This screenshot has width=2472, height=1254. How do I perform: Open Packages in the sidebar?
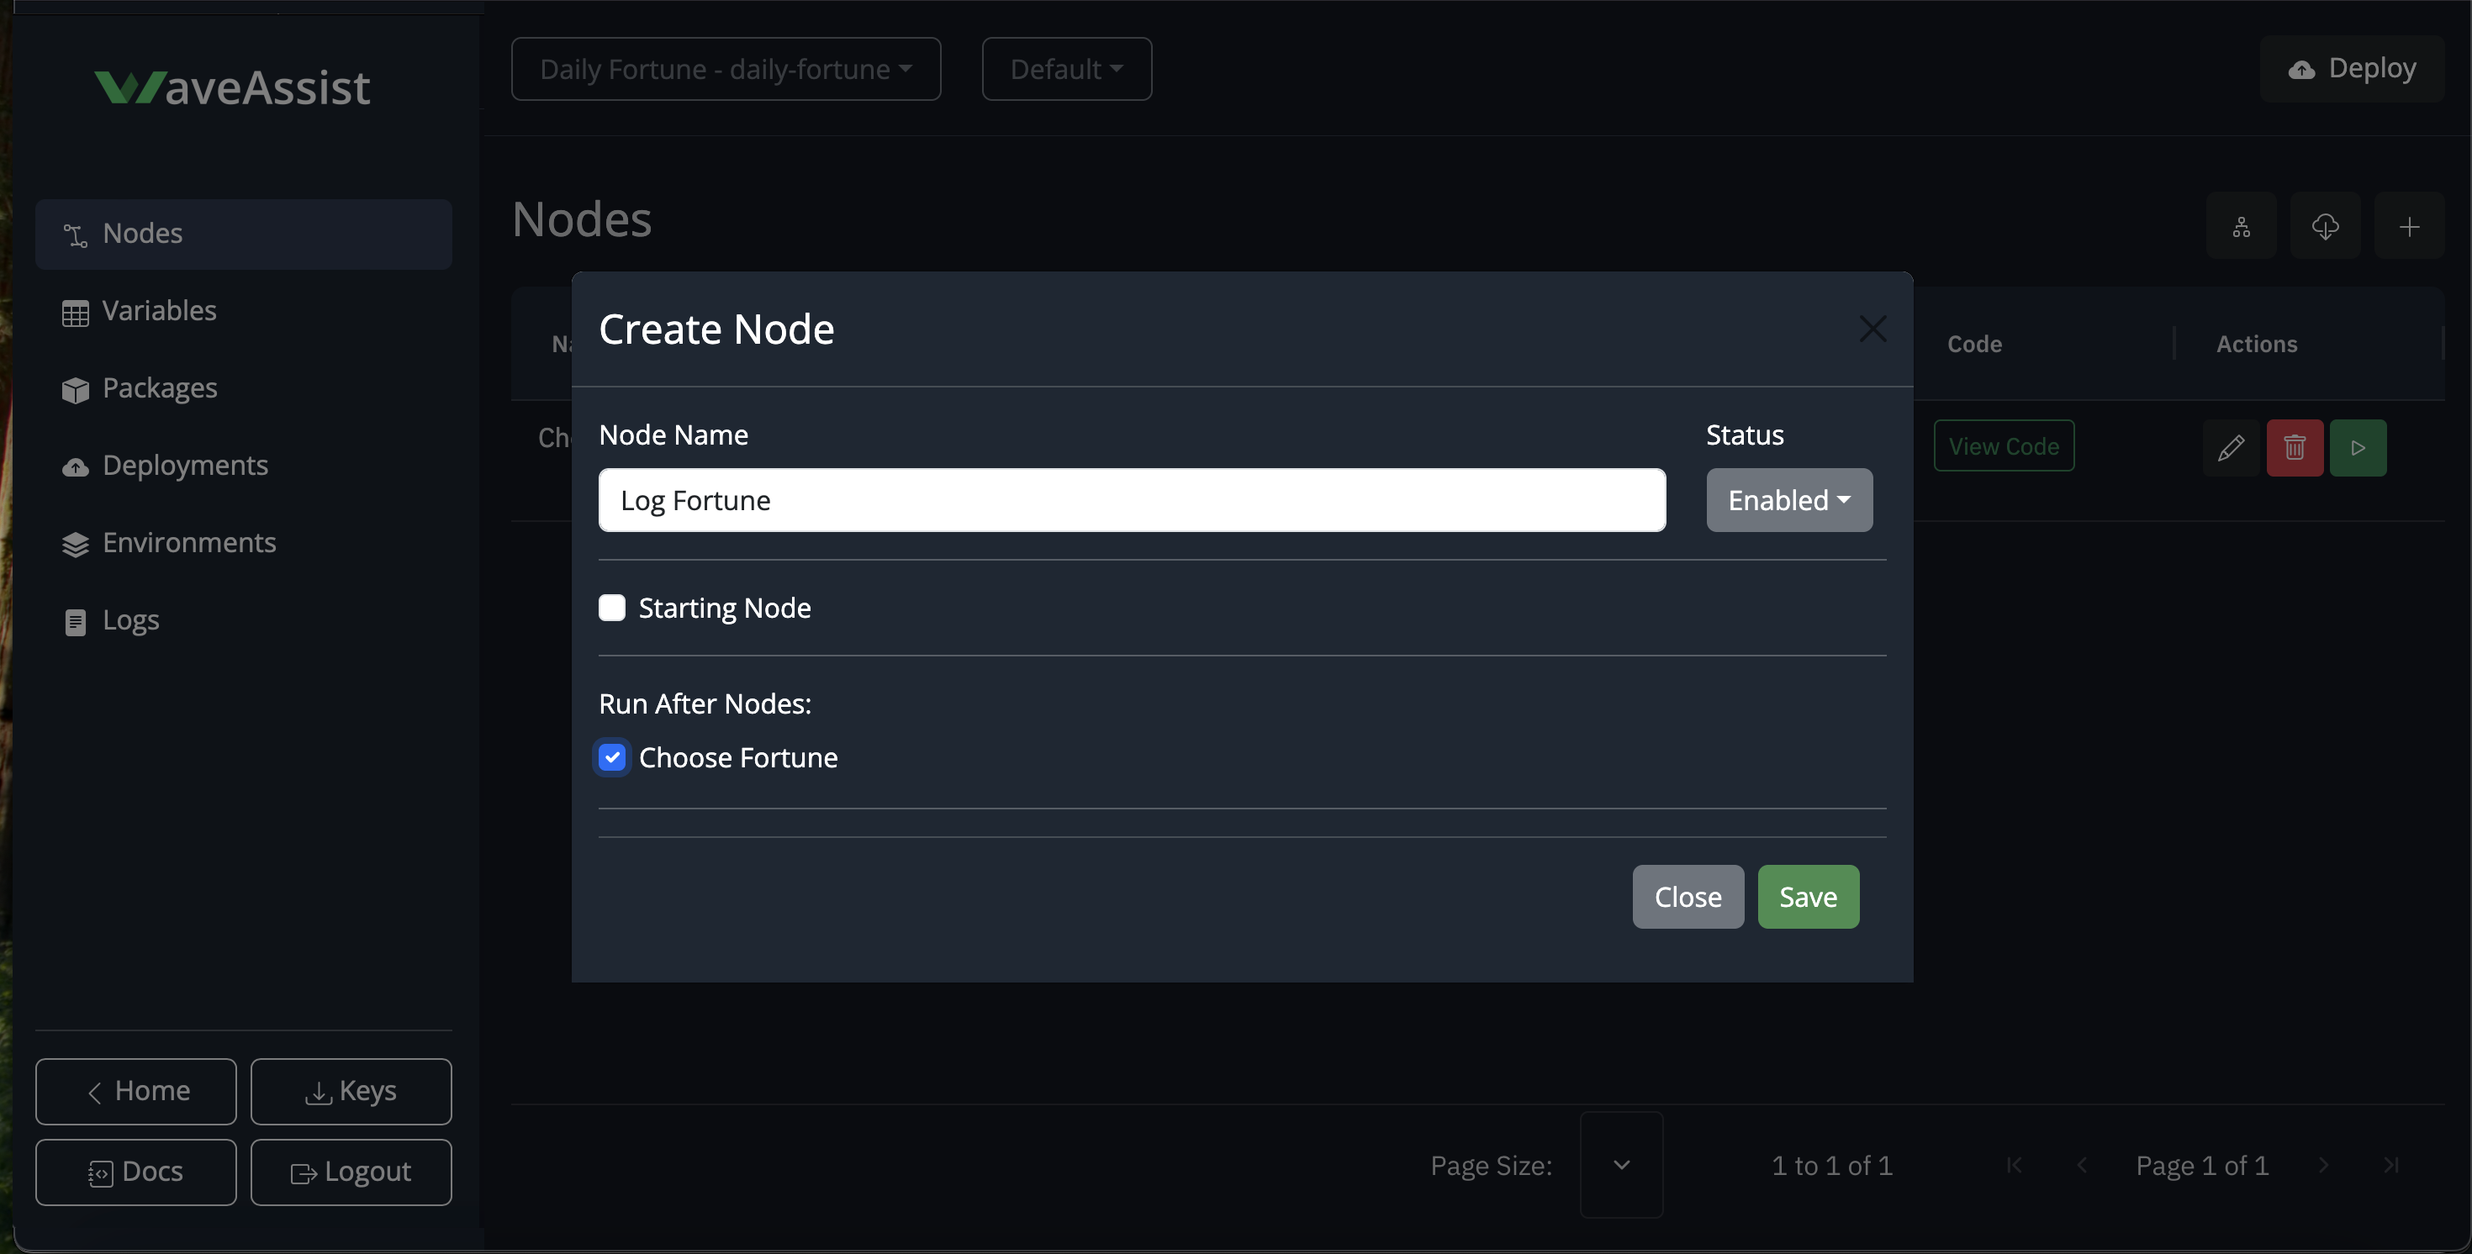pyautogui.click(x=159, y=388)
